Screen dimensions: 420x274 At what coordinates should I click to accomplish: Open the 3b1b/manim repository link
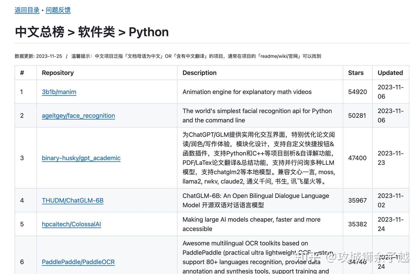[59, 92]
